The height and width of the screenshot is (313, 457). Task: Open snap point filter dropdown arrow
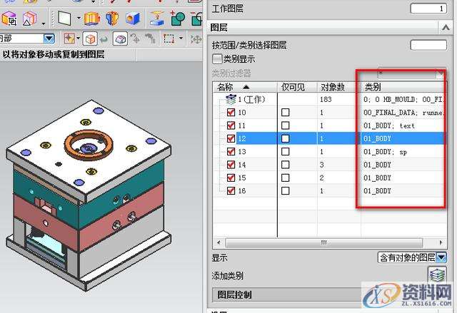78,39
